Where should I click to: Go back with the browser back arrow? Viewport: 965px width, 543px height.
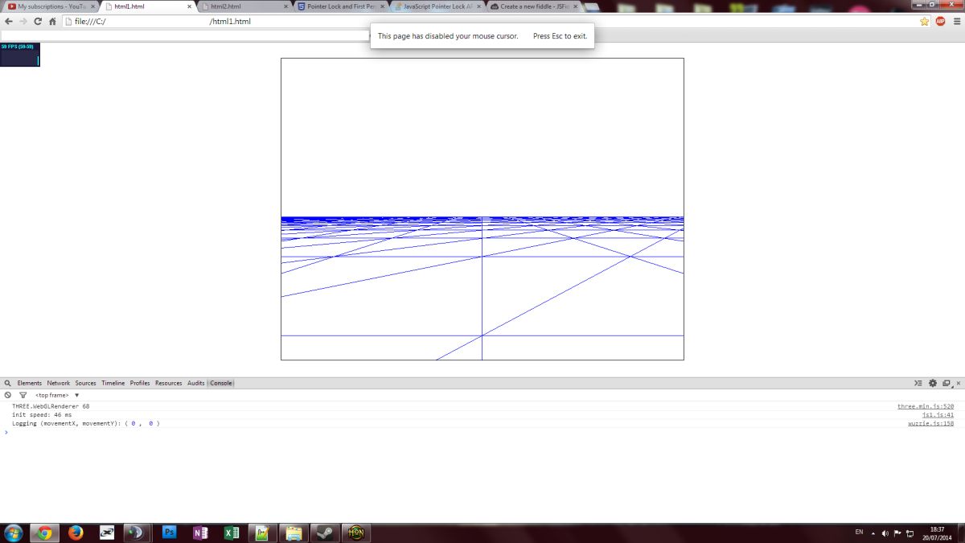click(9, 21)
